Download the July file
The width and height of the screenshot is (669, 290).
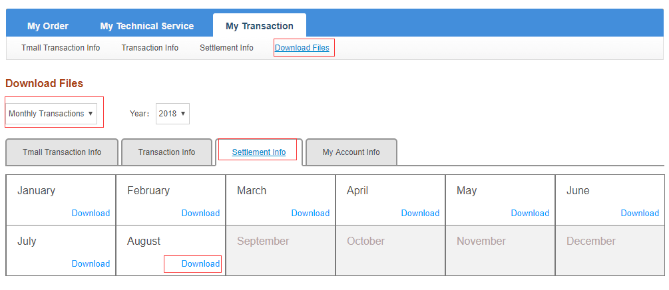91,263
